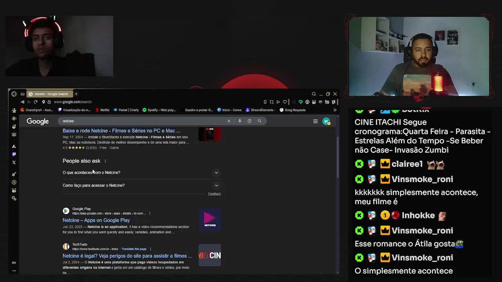Screen dimensions: 502x282
Task: Search by image with lens icon
Action: pyautogui.click(x=249, y=121)
